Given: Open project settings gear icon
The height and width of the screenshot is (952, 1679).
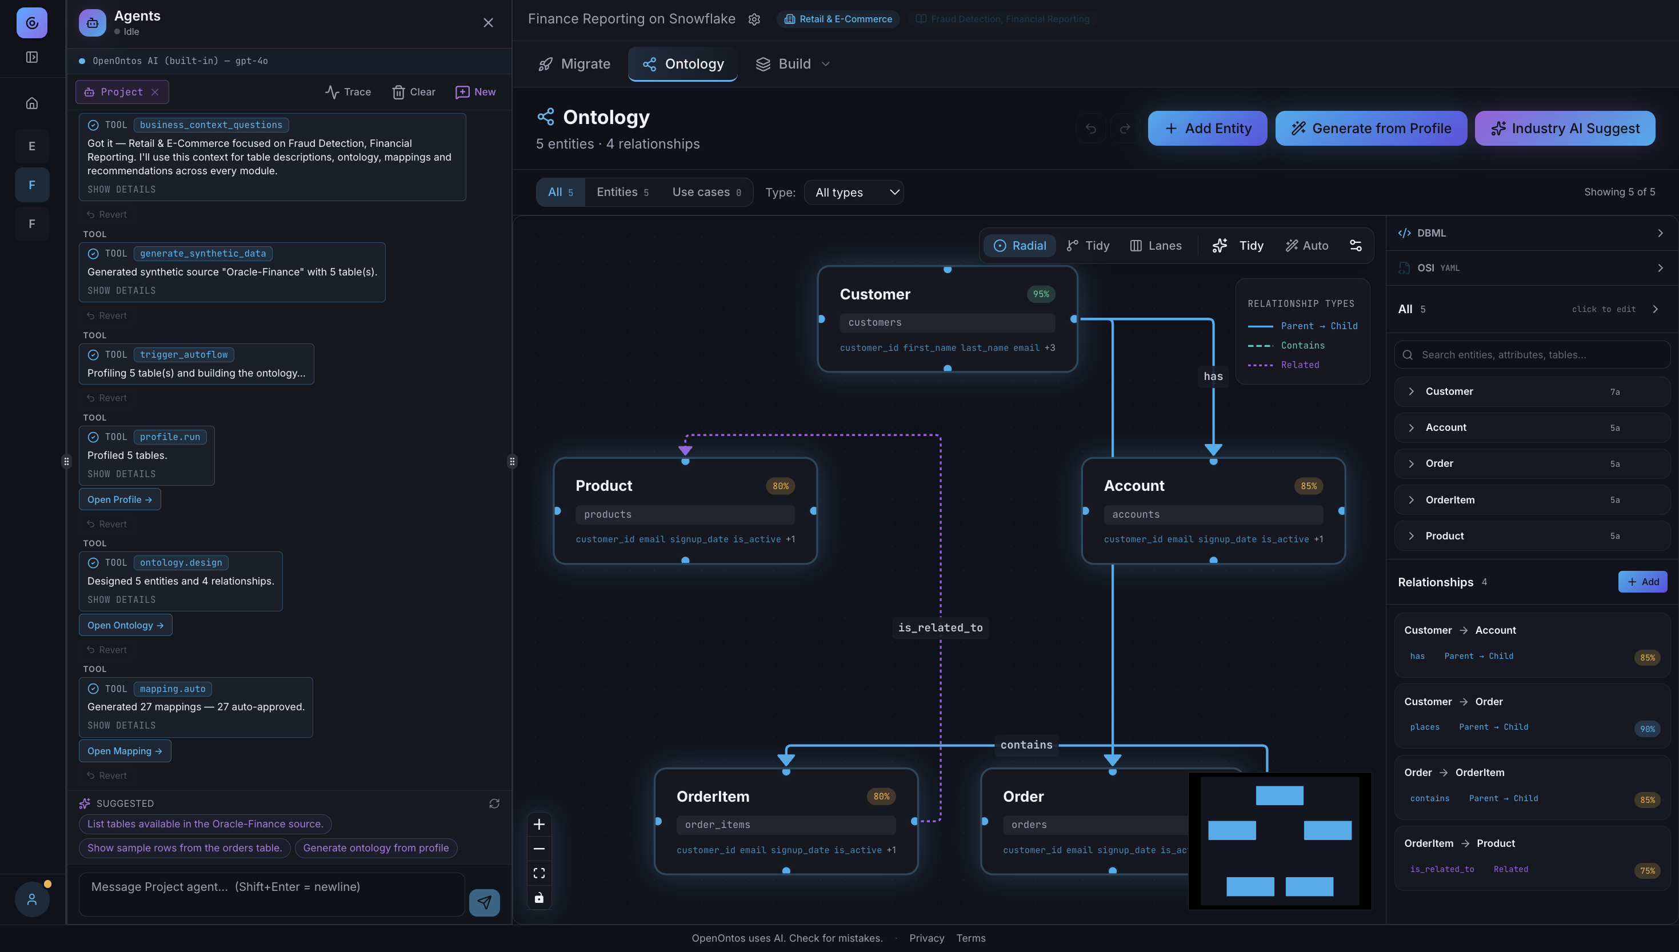Looking at the screenshot, I should click(x=754, y=19).
